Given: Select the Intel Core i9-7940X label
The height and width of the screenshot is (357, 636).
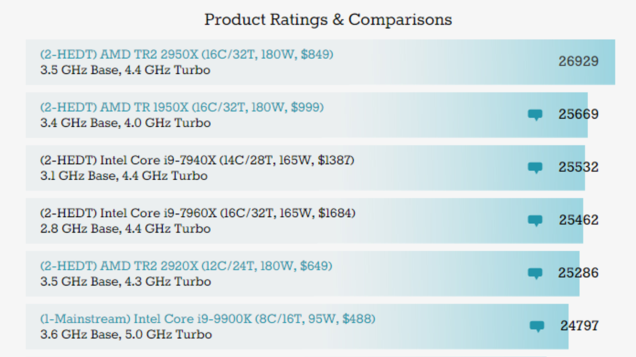Looking at the screenshot, I should coord(197,160).
